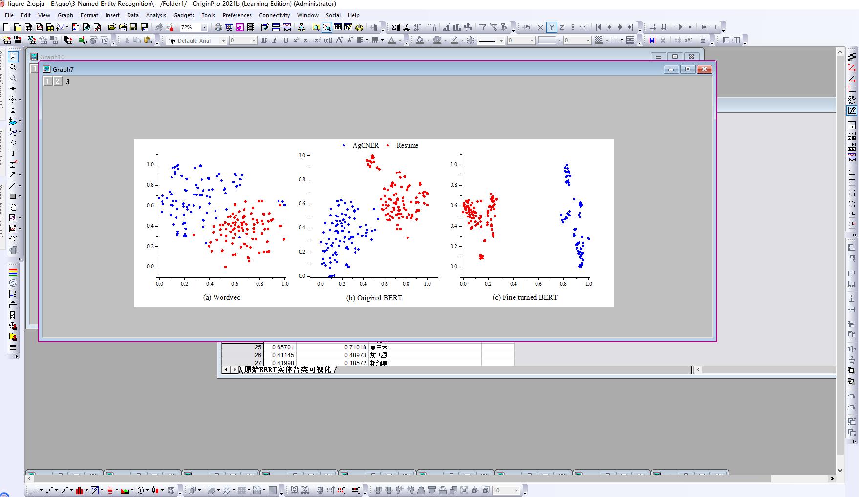Open the font size dropdown

(x=254, y=41)
